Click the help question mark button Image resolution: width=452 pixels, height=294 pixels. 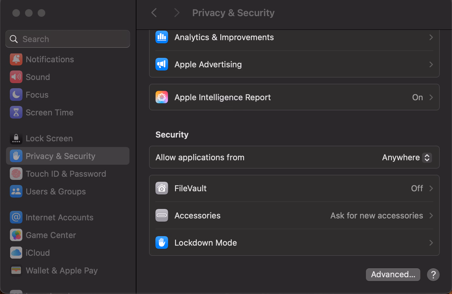pyautogui.click(x=433, y=274)
